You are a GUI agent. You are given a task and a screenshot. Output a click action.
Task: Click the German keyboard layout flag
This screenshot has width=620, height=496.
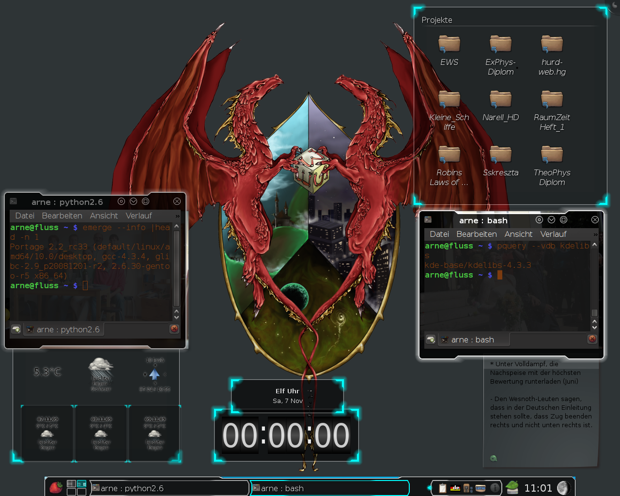pyautogui.click(x=455, y=488)
